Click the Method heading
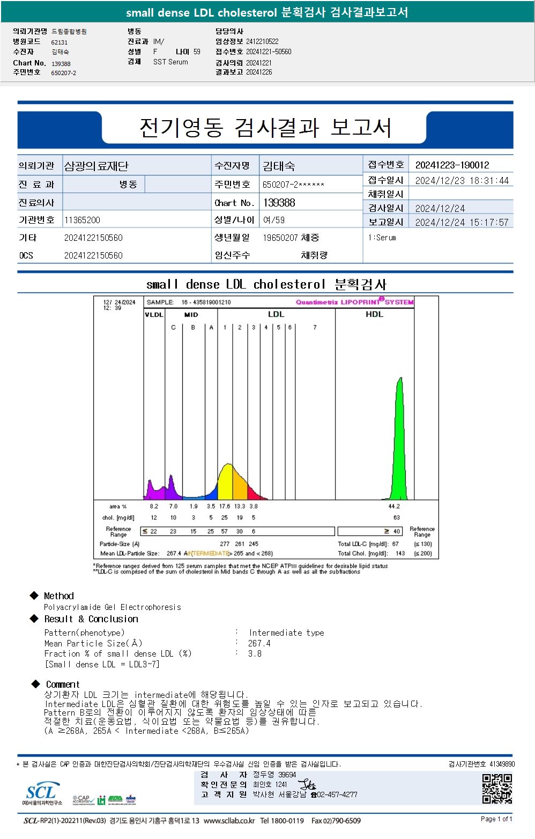Image resolution: width=535 pixels, height=839 pixels. tap(59, 596)
